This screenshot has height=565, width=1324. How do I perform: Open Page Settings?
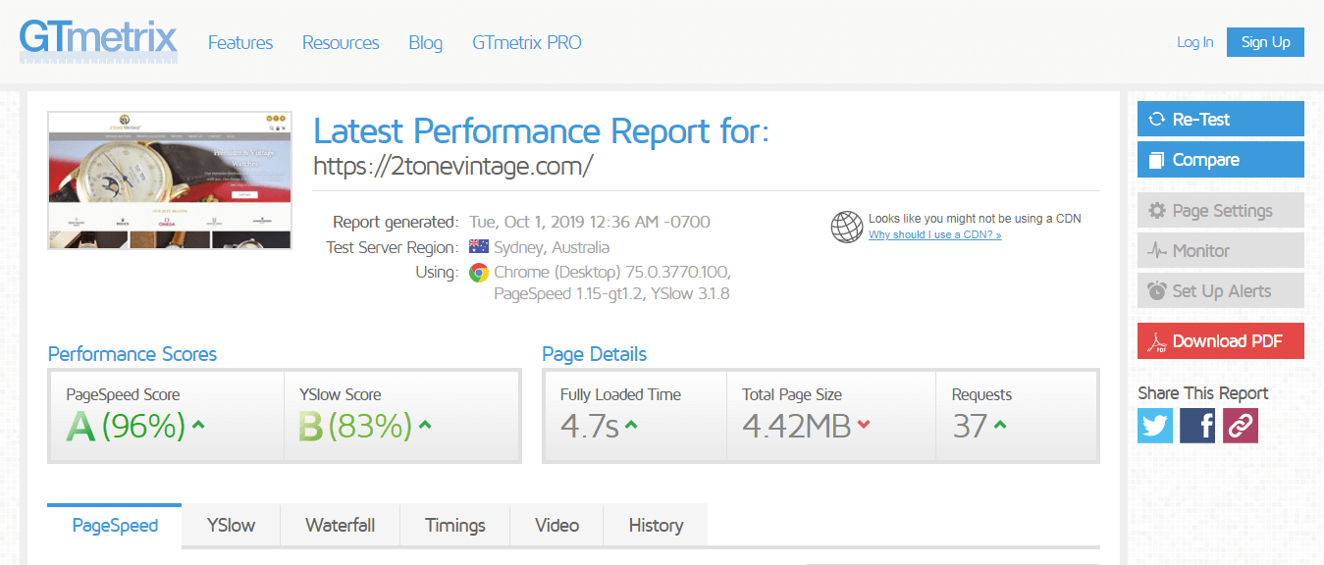[1221, 211]
